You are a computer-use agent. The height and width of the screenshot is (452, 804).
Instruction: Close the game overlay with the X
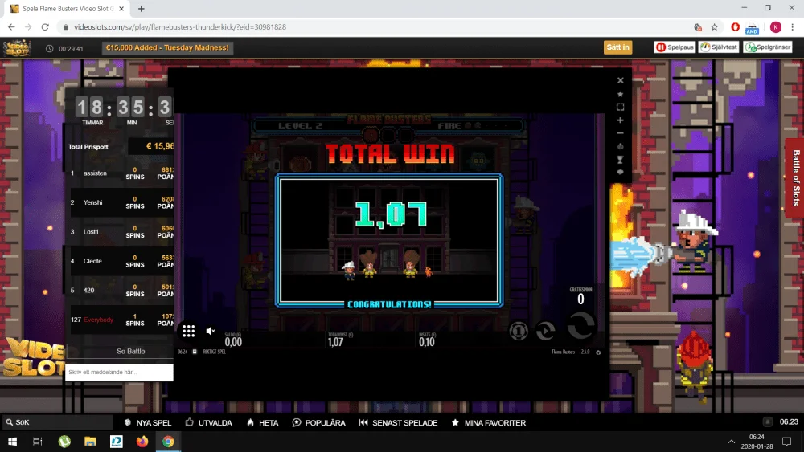(x=621, y=80)
